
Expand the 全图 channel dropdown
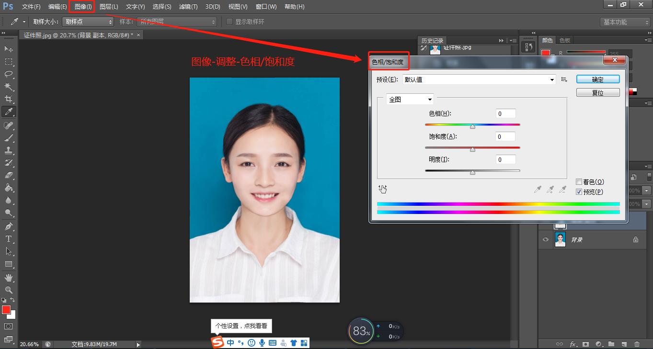(x=410, y=100)
